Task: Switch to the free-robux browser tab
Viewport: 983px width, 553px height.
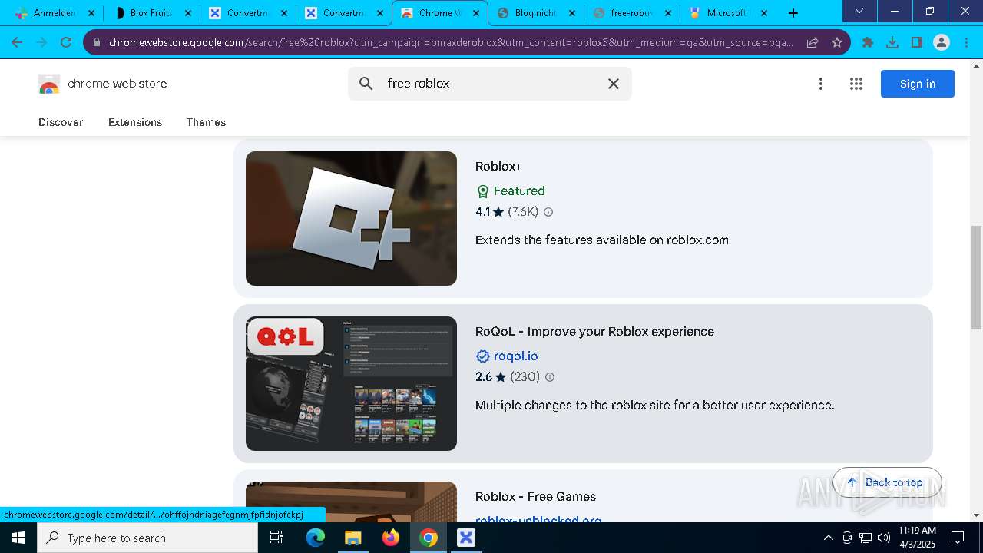Action: point(631,13)
